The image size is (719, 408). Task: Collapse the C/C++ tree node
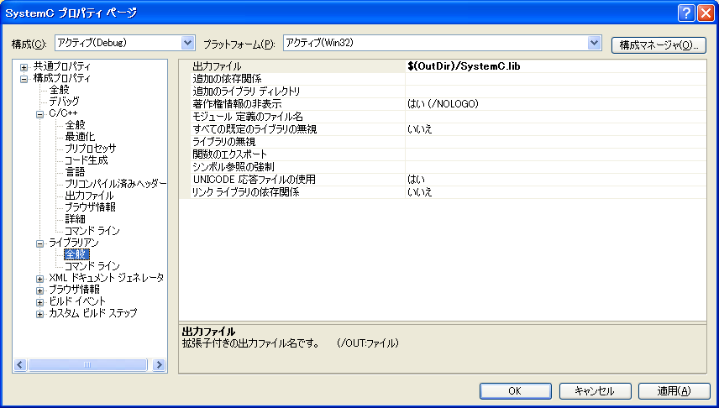[x=39, y=114]
